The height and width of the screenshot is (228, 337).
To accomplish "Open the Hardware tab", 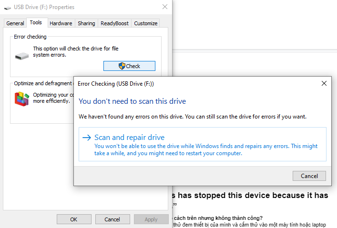I will pyautogui.click(x=61, y=23).
